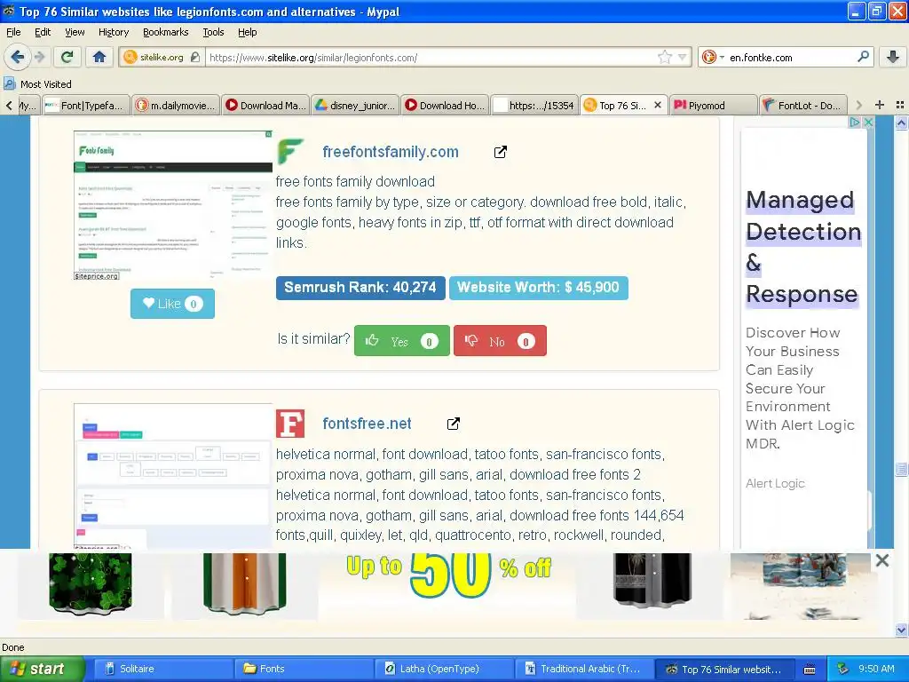Click the freefontsfamily.com green F logo
Screen dimensions: 909x682
click(x=290, y=151)
